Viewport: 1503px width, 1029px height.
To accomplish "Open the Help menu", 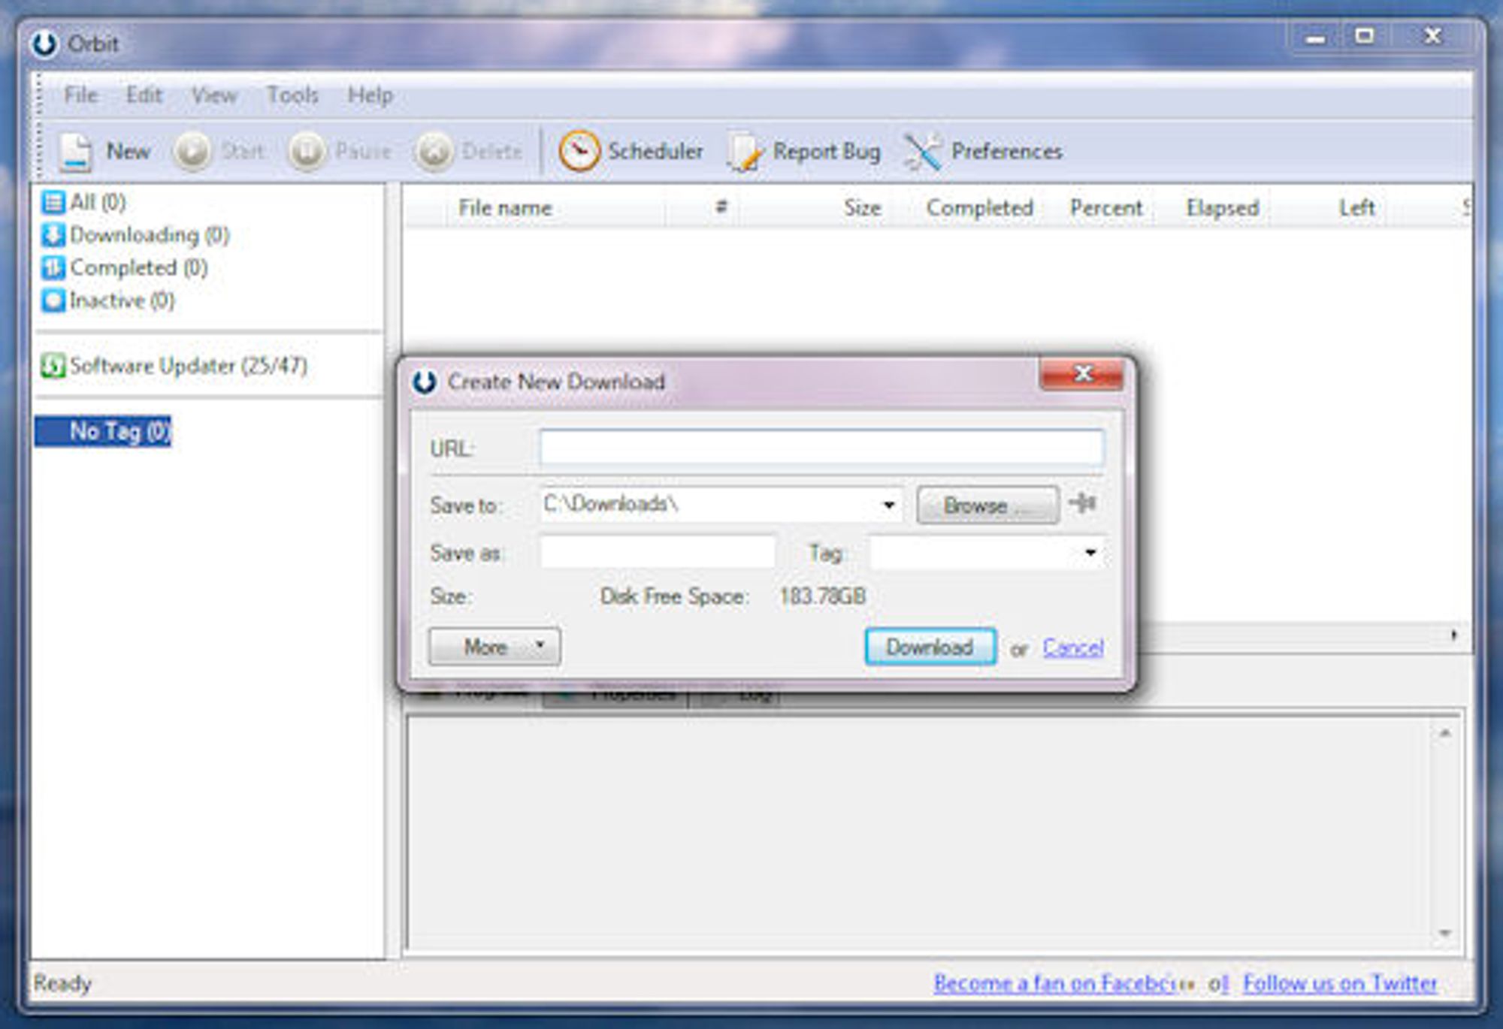I will point(370,95).
